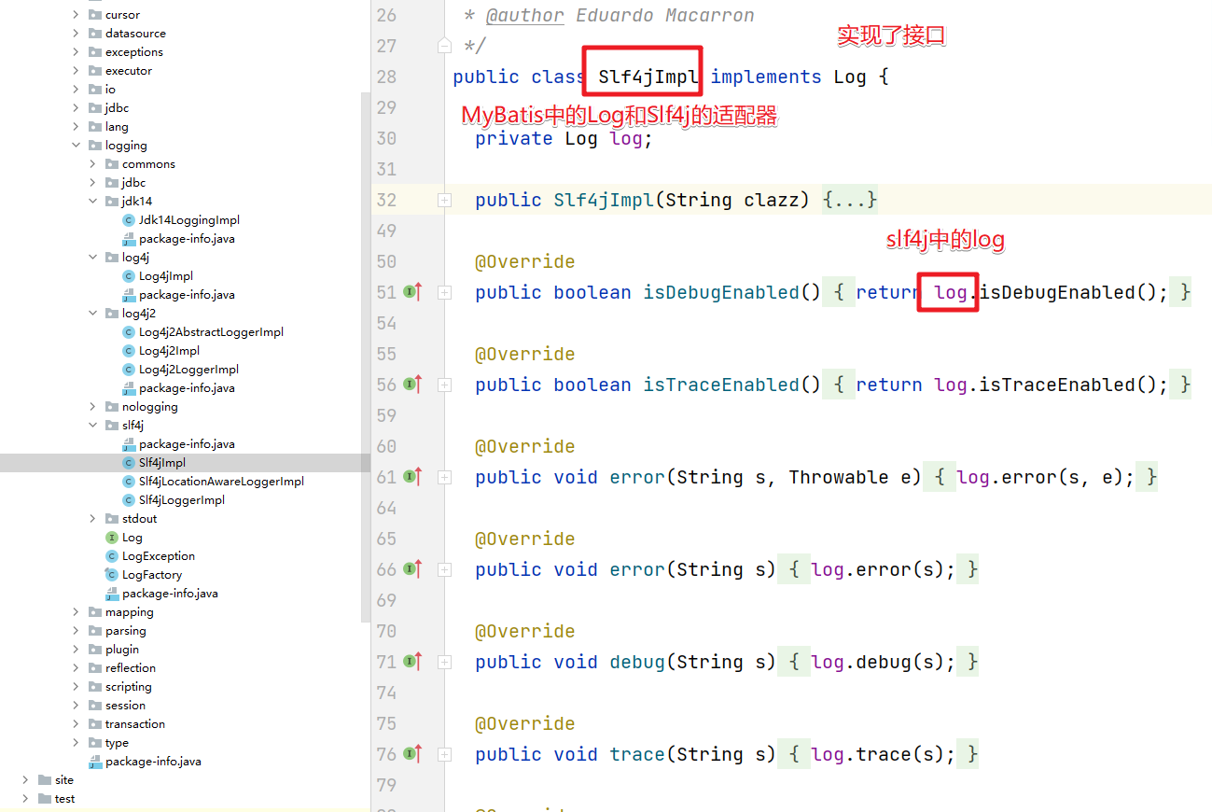Click the Log interface name after implements

tap(850, 77)
